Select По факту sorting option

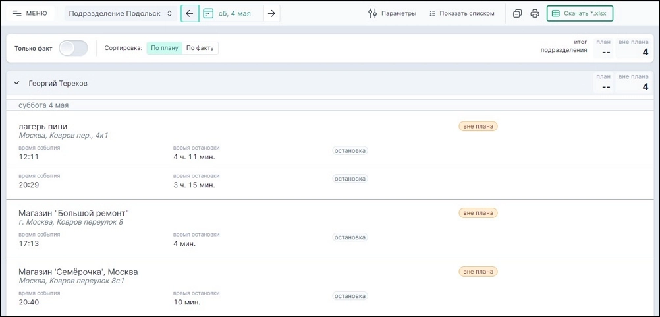pos(200,48)
